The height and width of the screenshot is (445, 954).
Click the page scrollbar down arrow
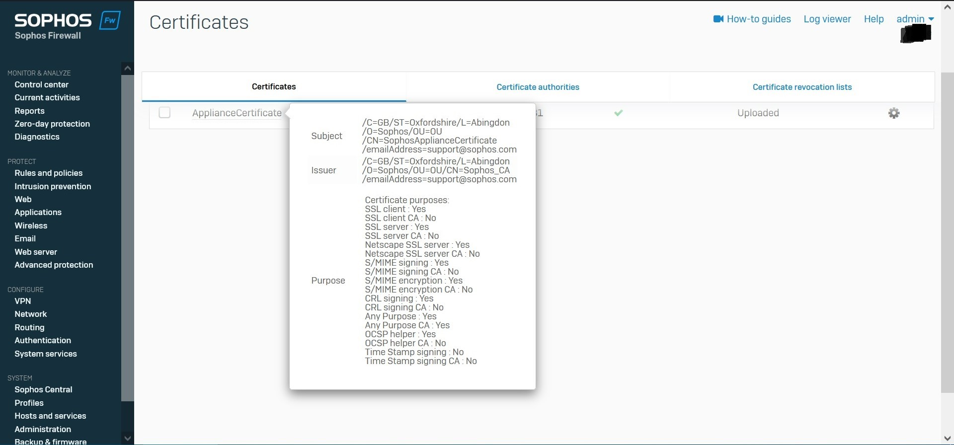click(x=948, y=438)
